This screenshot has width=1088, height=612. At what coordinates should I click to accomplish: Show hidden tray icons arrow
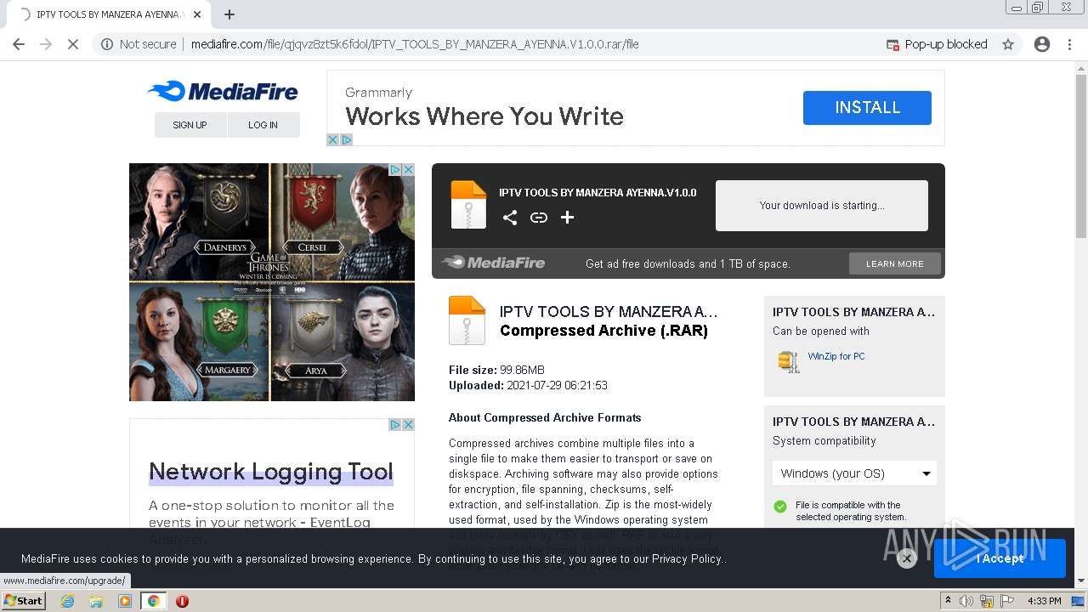click(949, 600)
